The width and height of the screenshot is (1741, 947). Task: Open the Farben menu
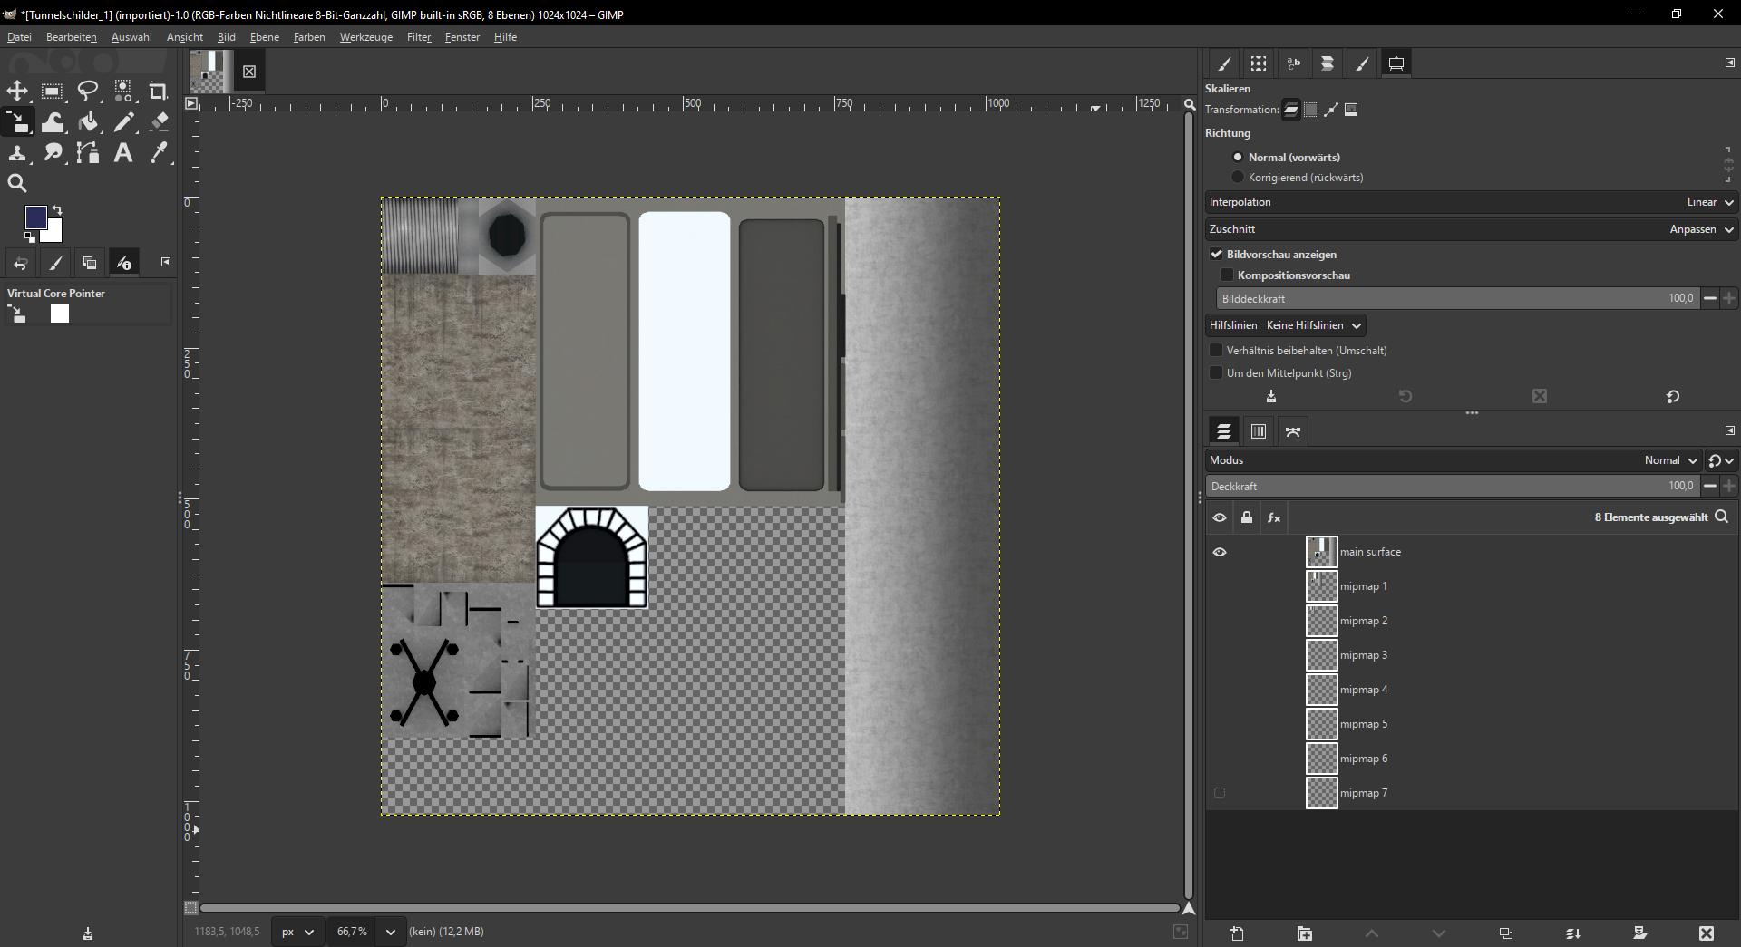(308, 37)
